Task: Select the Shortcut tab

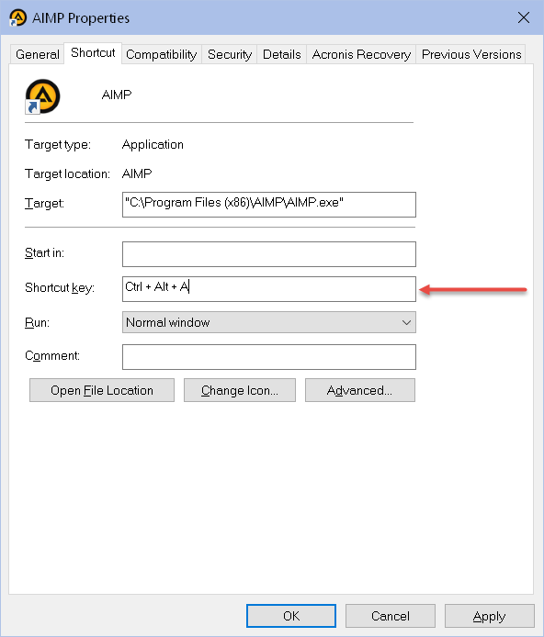Action: [93, 53]
